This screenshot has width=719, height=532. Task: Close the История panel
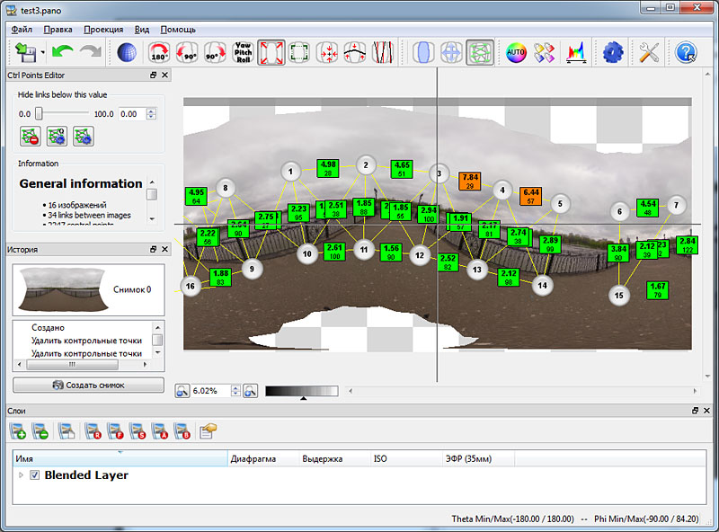(x=165, y=249)
